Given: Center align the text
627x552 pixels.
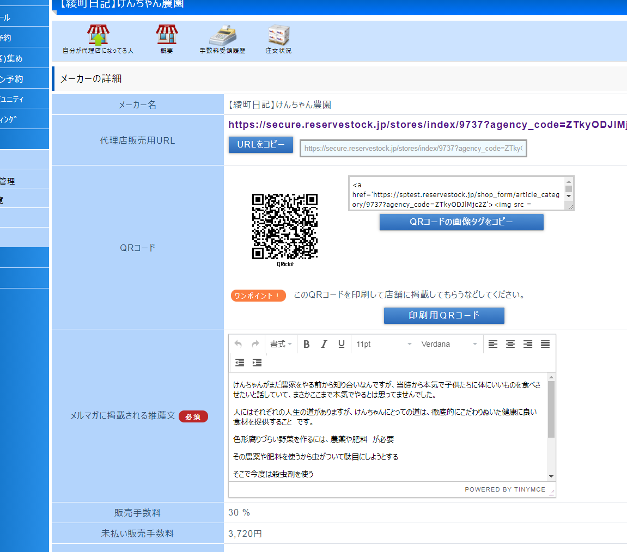Looking at the screenshot, I should click(510, 344).
